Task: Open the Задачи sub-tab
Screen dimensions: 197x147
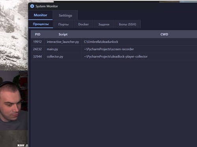Action: click(x=104, y=24)
